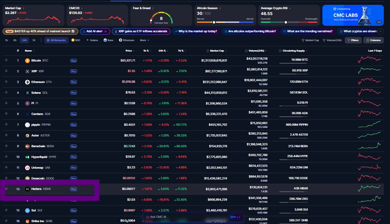Toggle the watchlist star for Cardano

coord(6,114)
